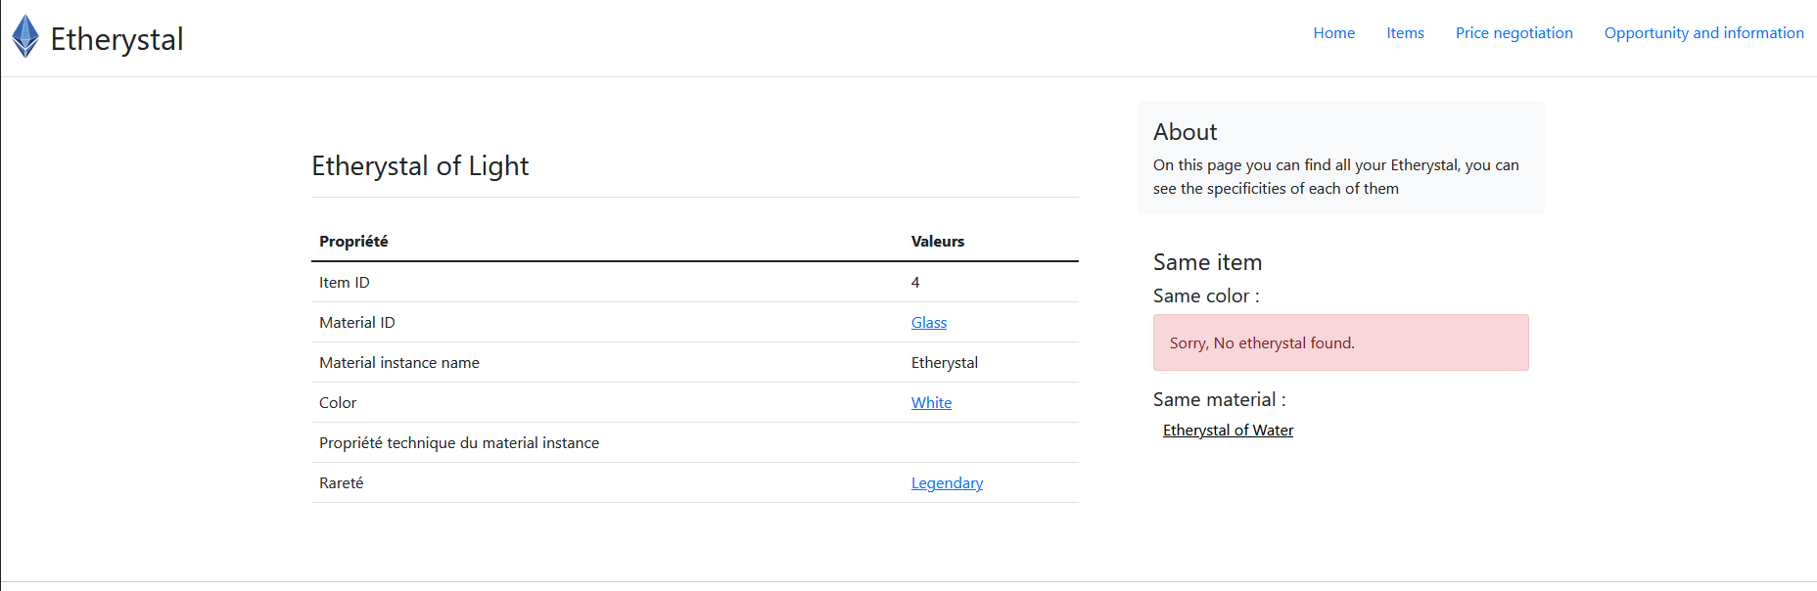This screenshot has height=591, width=1817.
Task: Click the Propriété column header
Action: pos(353,242)
